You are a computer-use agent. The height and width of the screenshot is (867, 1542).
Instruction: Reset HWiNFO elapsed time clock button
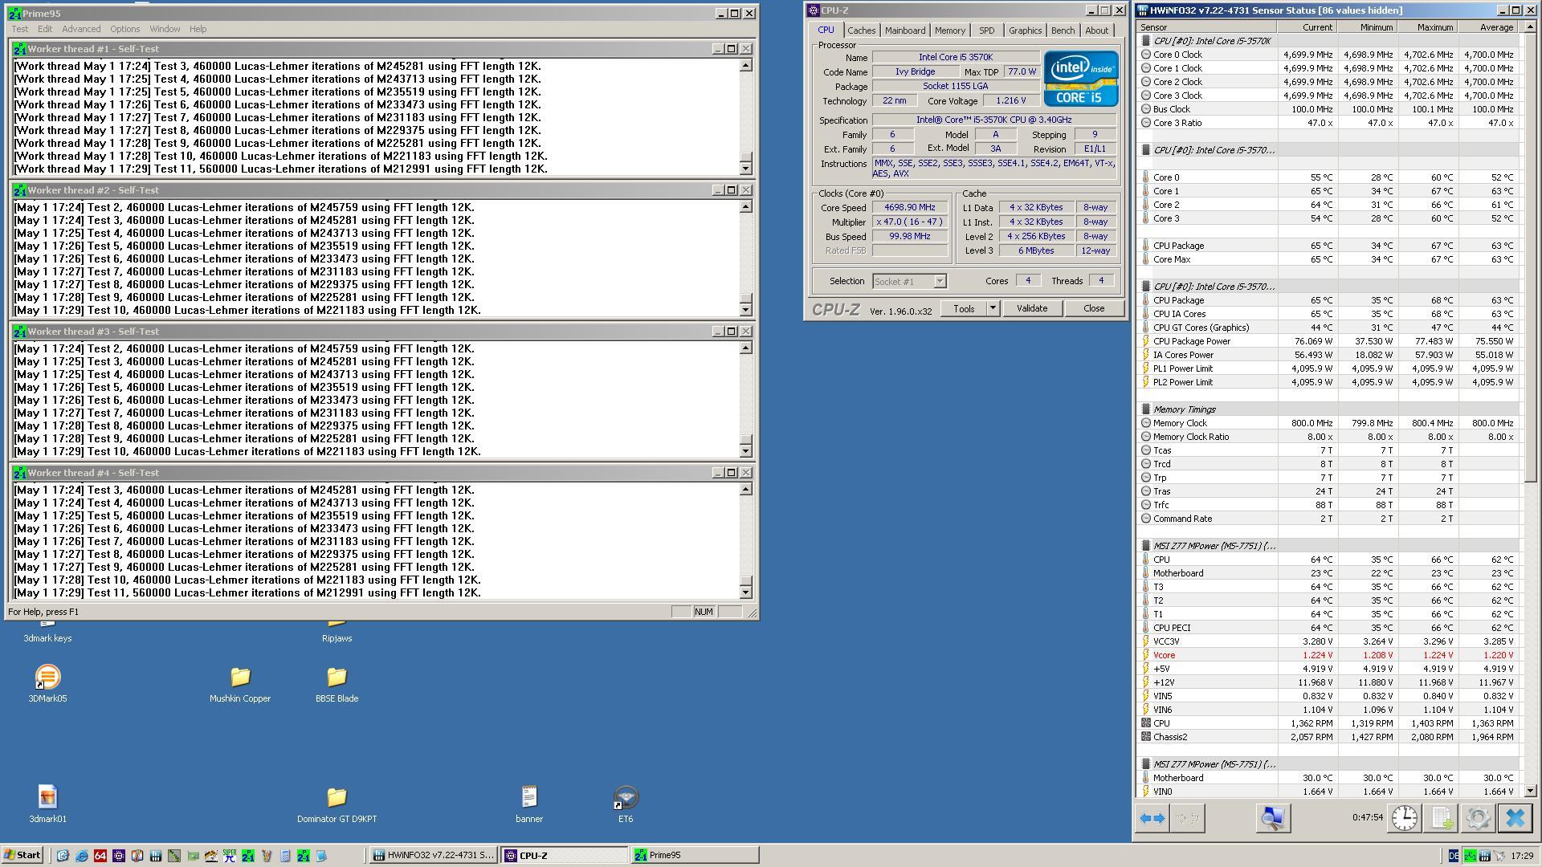tap(1404, 818)
